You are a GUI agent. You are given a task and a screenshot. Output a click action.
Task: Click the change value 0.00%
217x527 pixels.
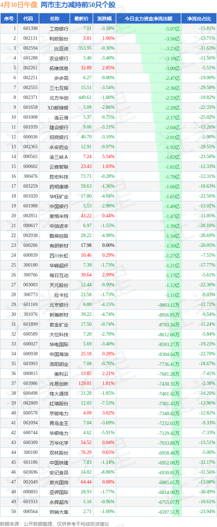(108, 245)
